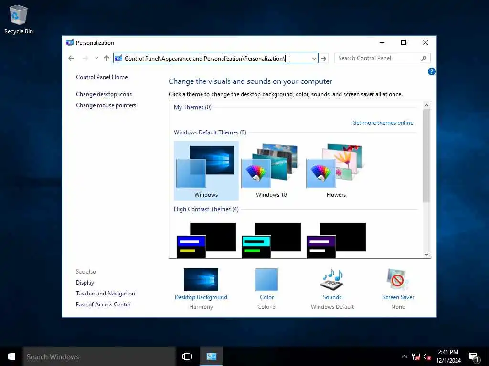The width and height of the screenshot is (489, 366).
Task: Select the cyan-and-green high contrast theme
Action: coord(271,240)
